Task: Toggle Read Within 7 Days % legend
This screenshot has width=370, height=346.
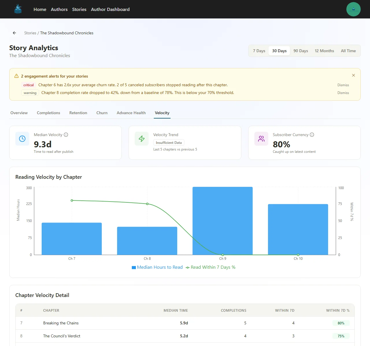Action: [211, 267]
